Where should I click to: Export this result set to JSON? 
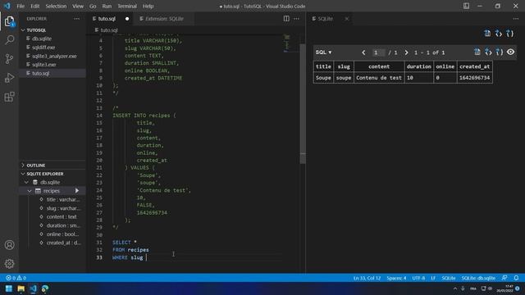coord(500,52)
